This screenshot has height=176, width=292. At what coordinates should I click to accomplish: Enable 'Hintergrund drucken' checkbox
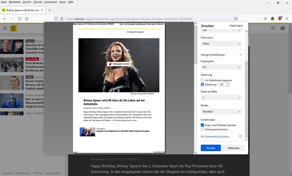coord(202,129)
